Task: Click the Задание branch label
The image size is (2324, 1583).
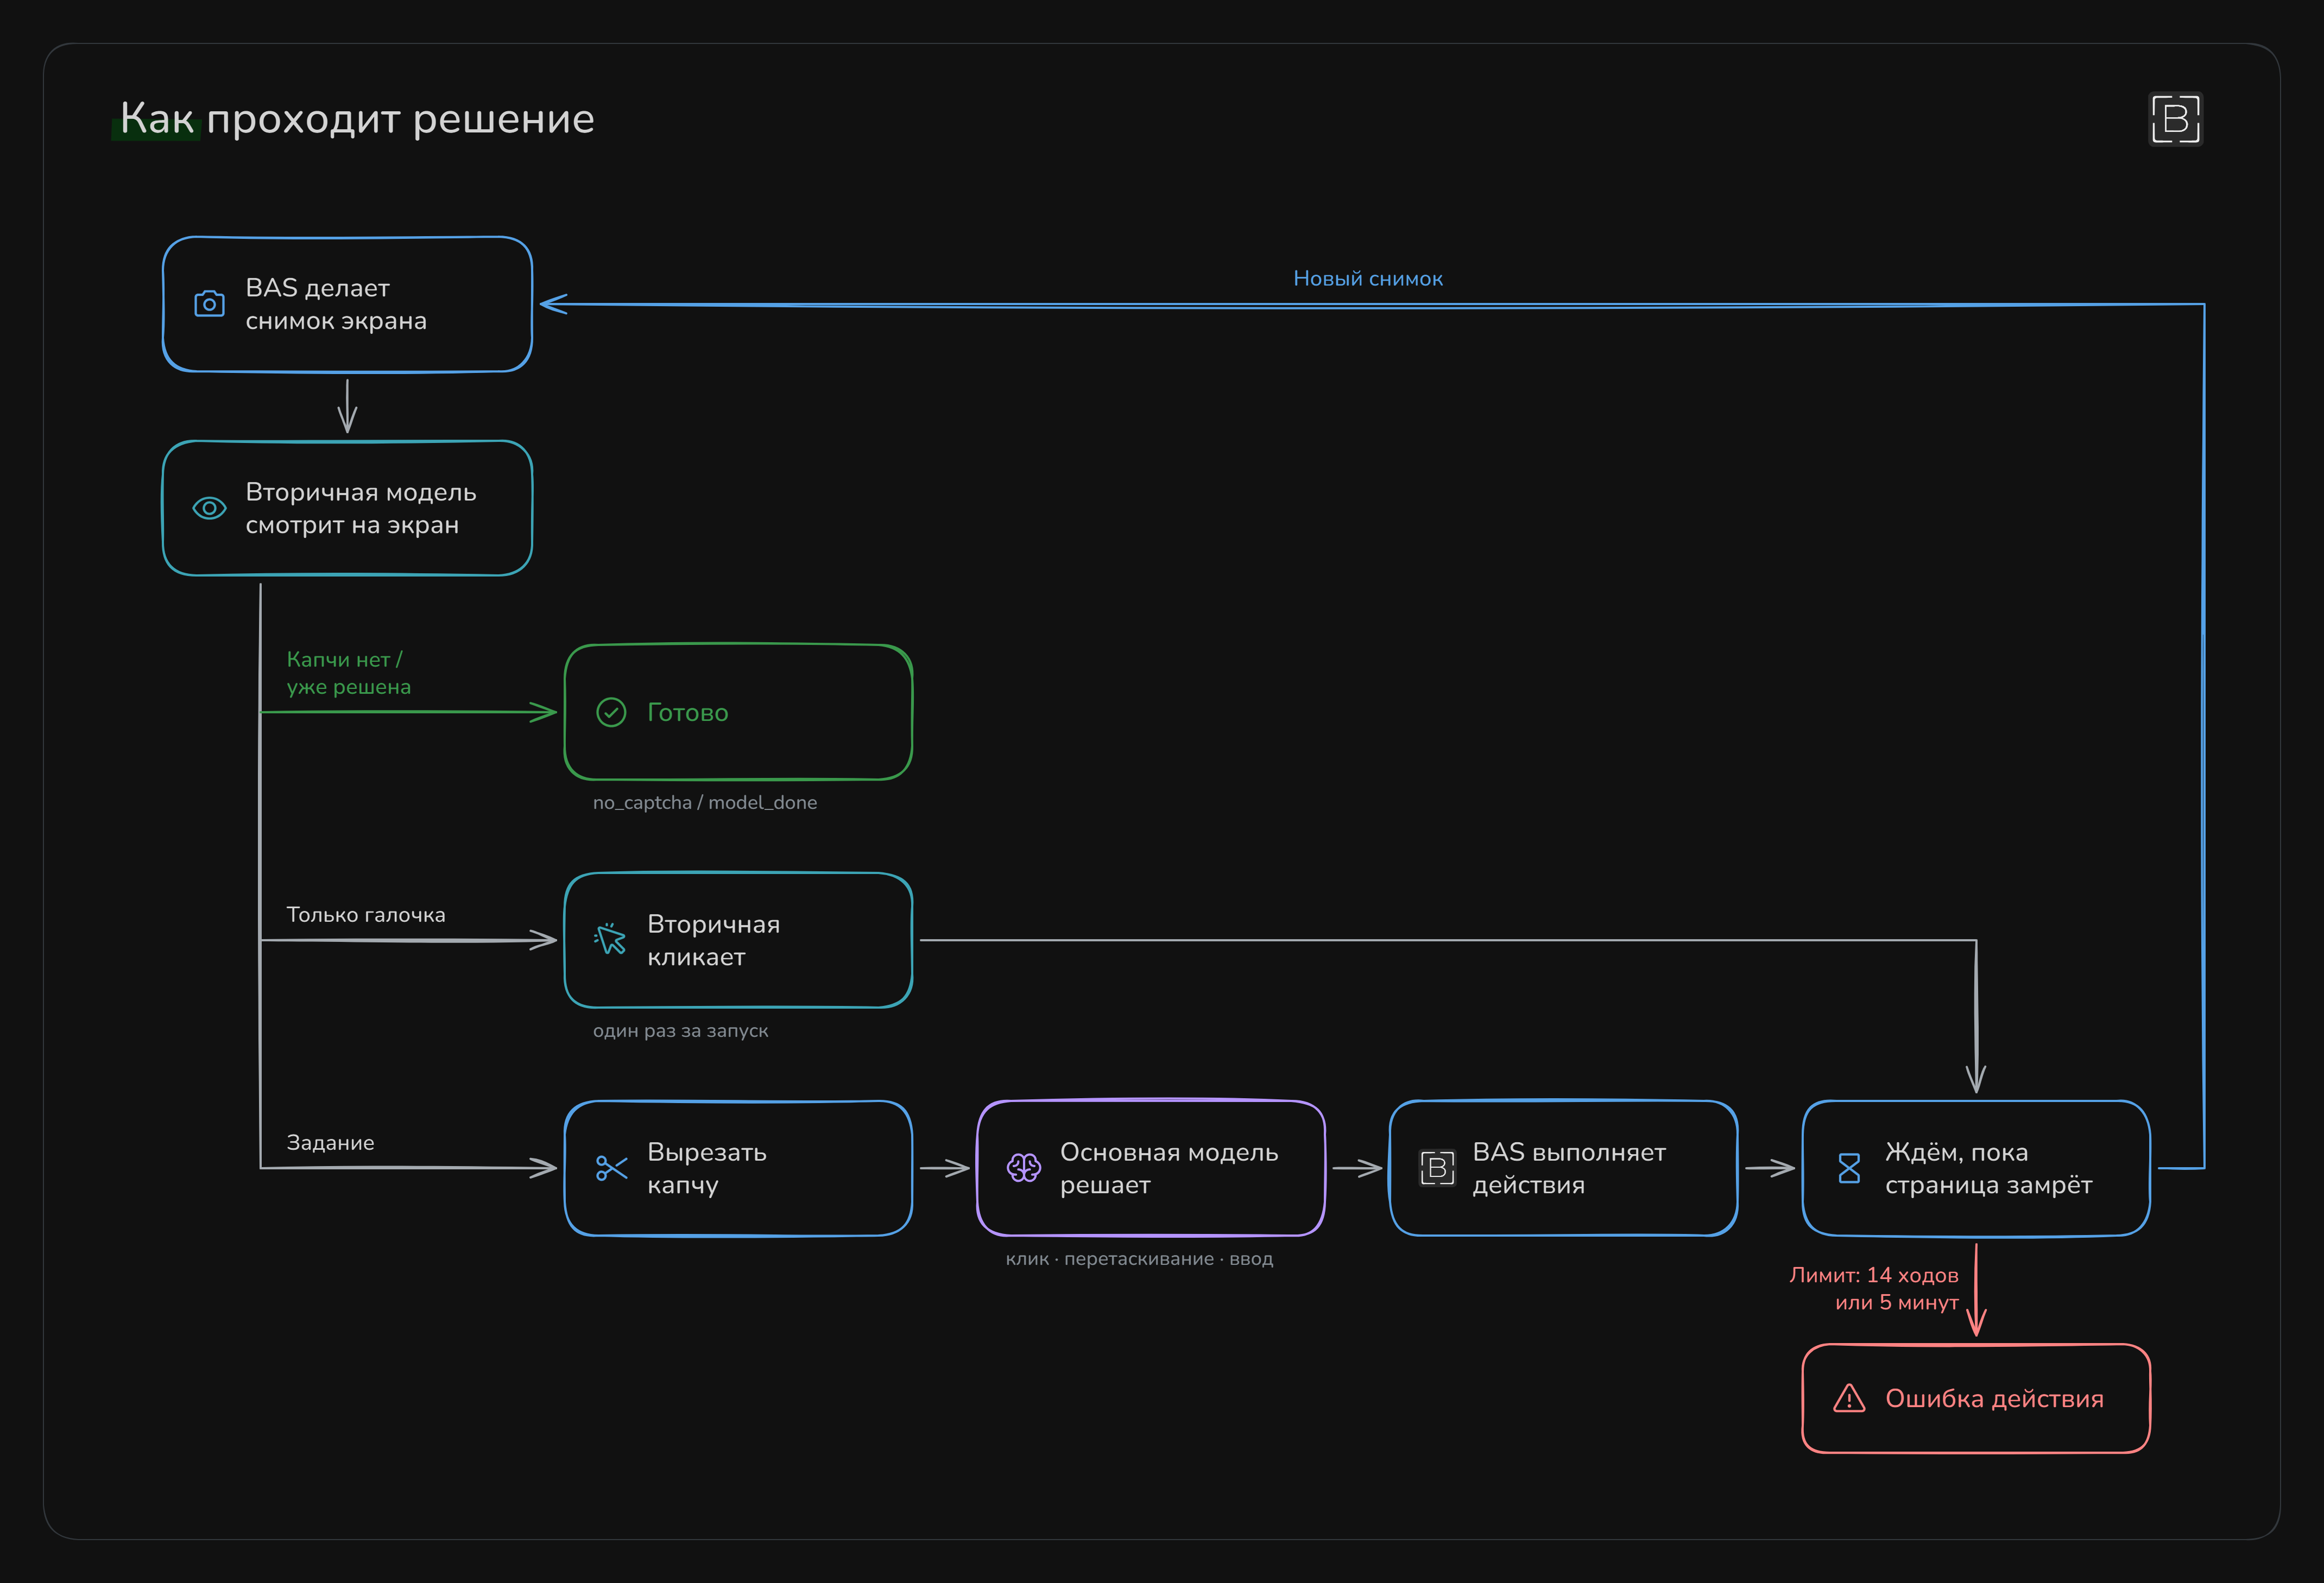Action: tap(330, 1142)
